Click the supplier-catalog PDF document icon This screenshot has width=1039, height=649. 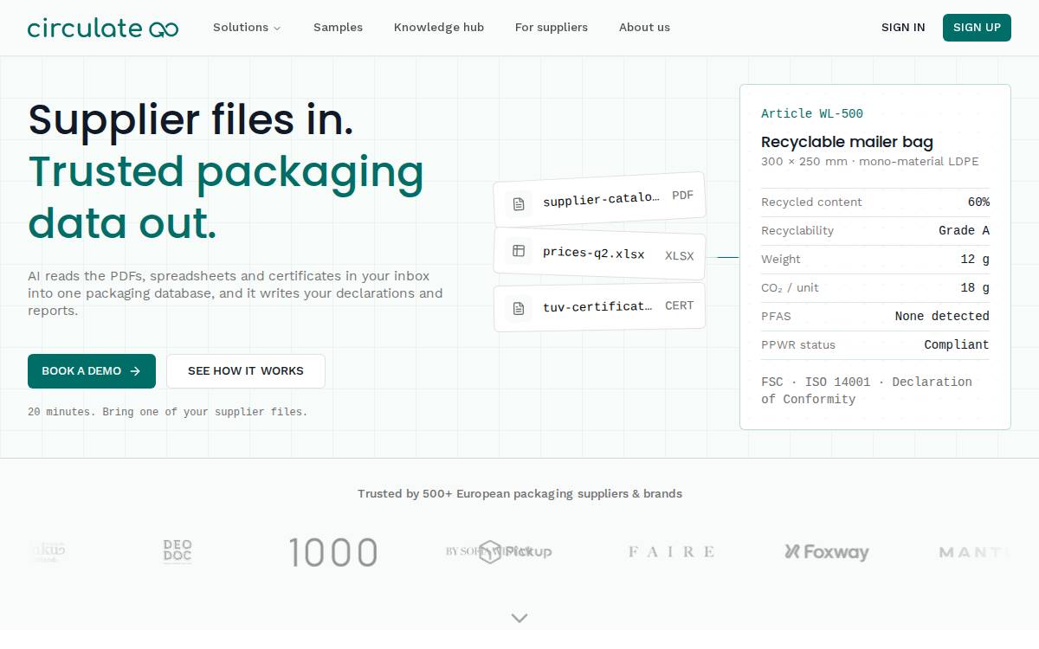coord(519,204)
